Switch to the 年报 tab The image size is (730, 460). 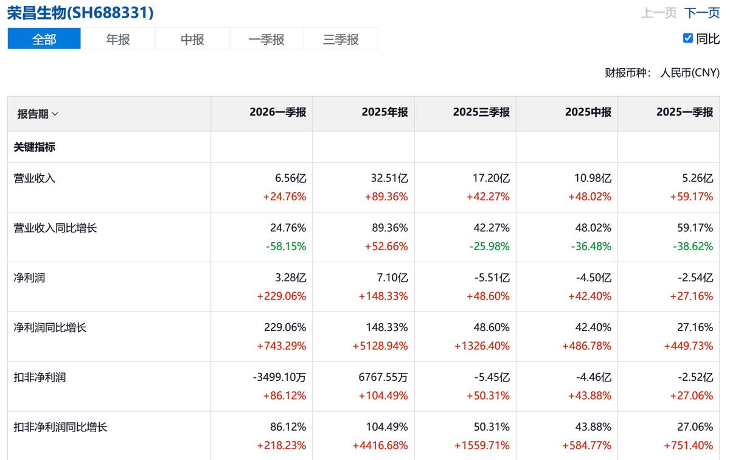click(118, 39)
